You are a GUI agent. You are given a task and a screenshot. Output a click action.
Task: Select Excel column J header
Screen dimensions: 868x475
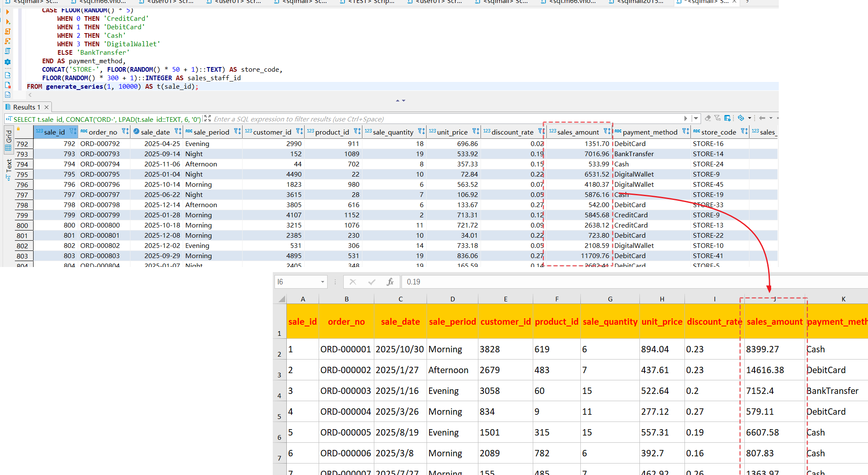point(775,299)
